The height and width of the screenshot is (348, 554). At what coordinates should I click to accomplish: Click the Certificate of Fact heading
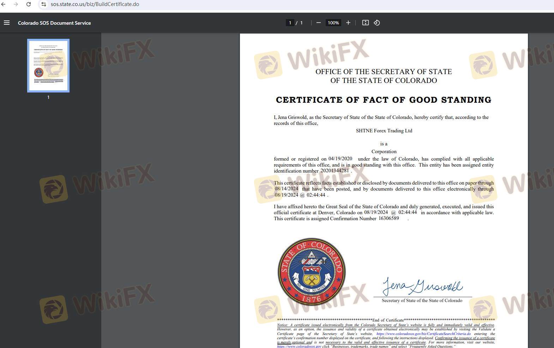click(384, 100)
